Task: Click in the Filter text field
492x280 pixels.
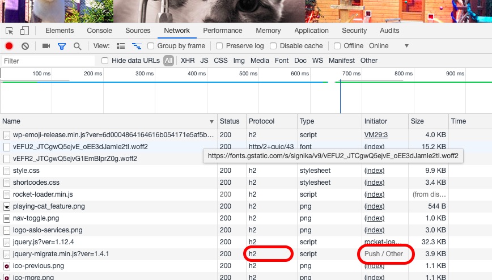Action: [x=48, y=61]
